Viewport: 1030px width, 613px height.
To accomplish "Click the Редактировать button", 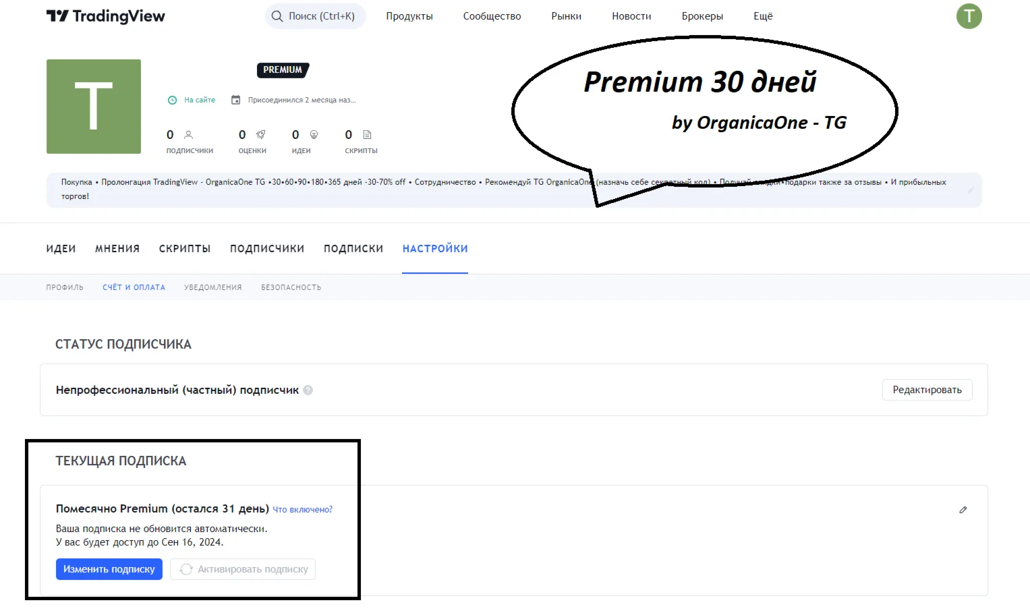I will [927, 390].
